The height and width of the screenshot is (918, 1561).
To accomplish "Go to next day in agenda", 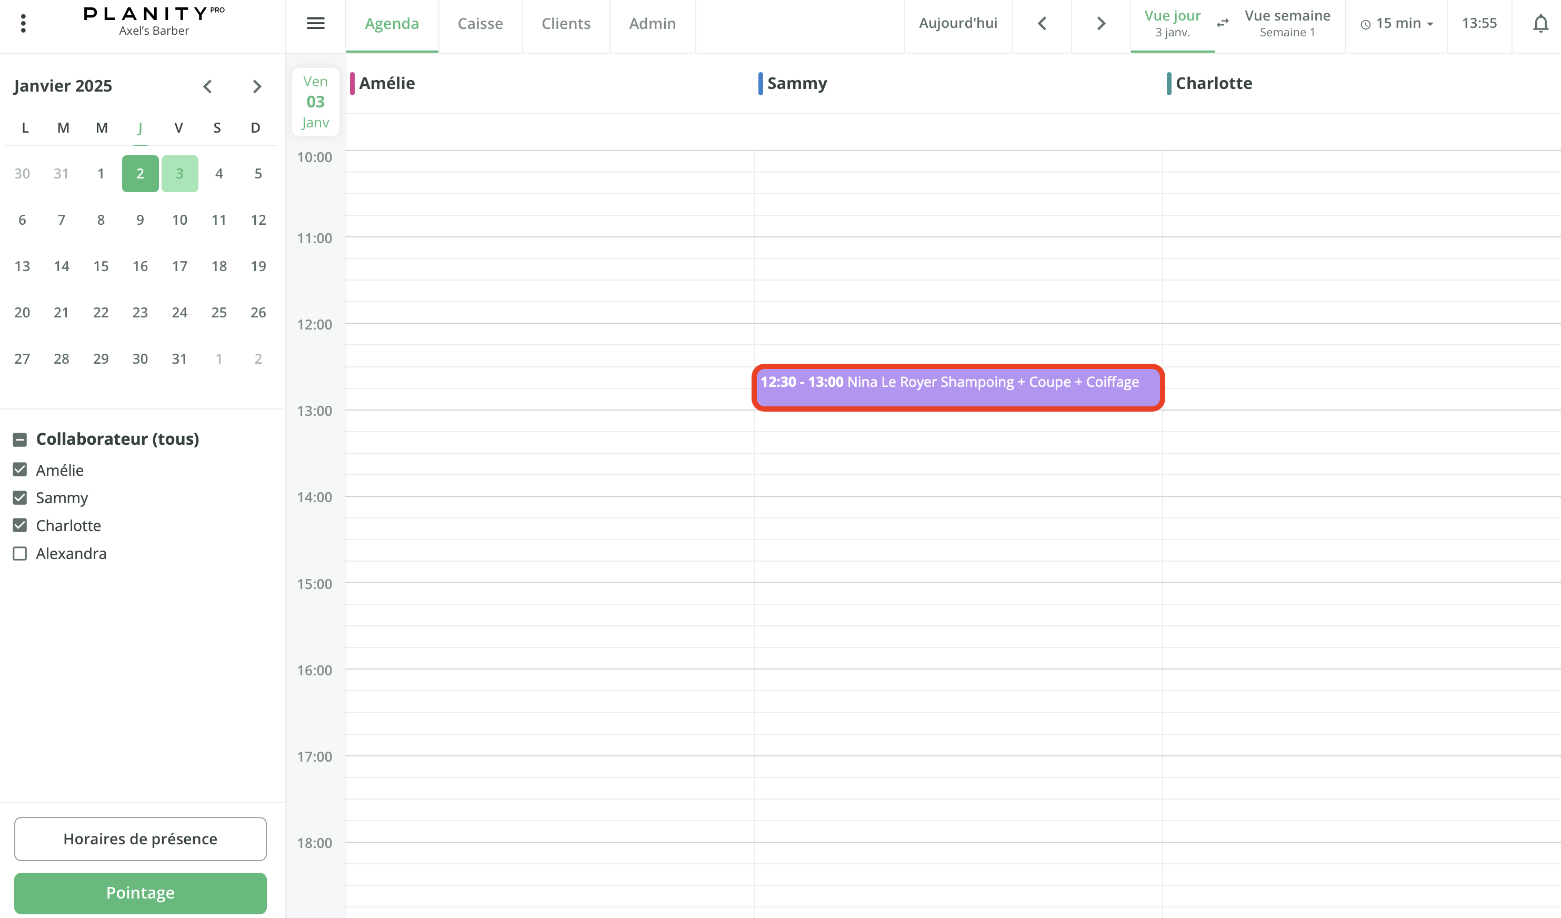I will click(x=1101, y=24).
